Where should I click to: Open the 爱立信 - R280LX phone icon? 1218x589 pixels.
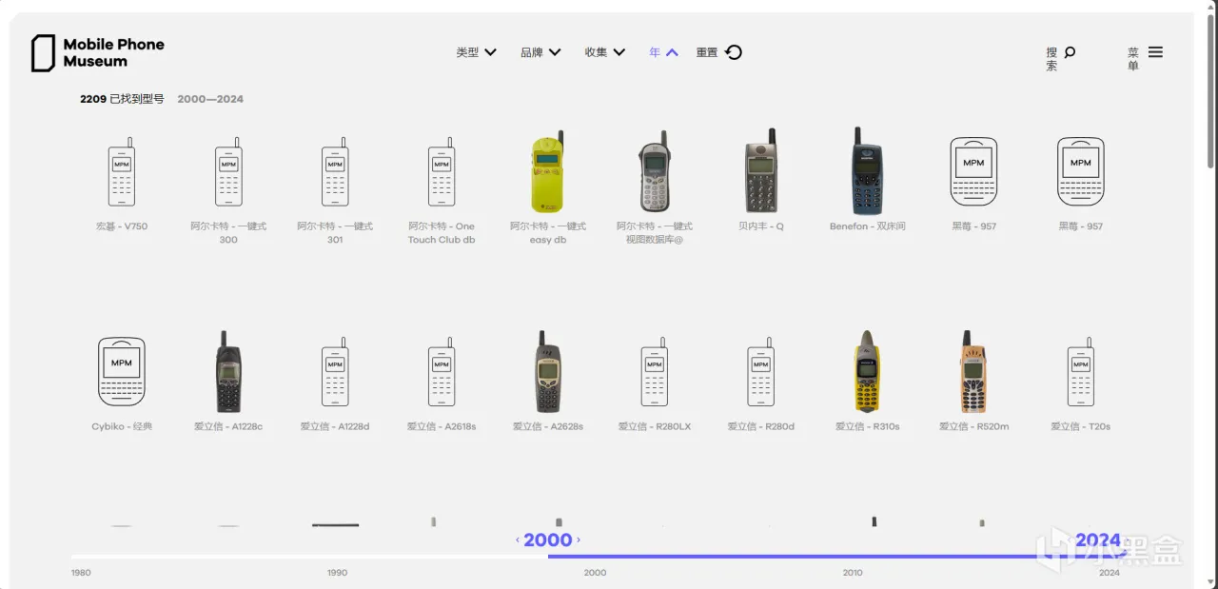655,372
